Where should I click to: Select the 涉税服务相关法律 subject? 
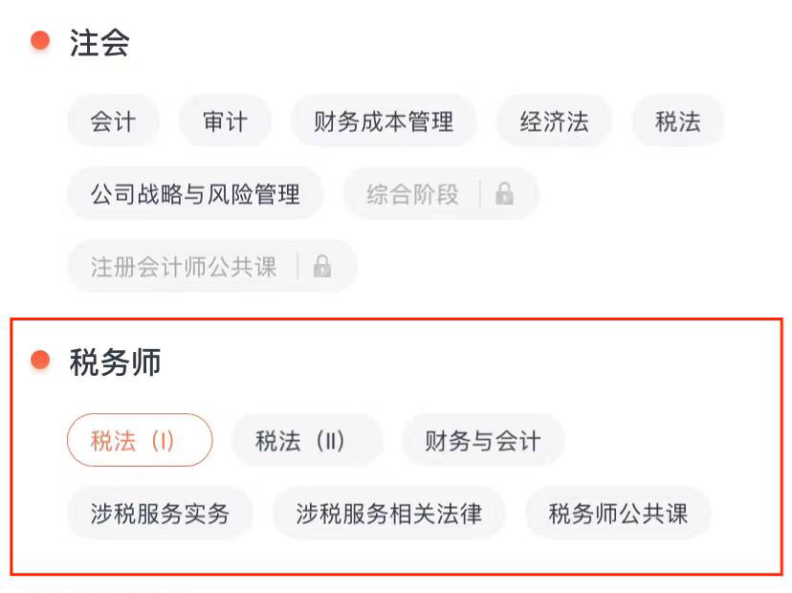coord(389,513)
